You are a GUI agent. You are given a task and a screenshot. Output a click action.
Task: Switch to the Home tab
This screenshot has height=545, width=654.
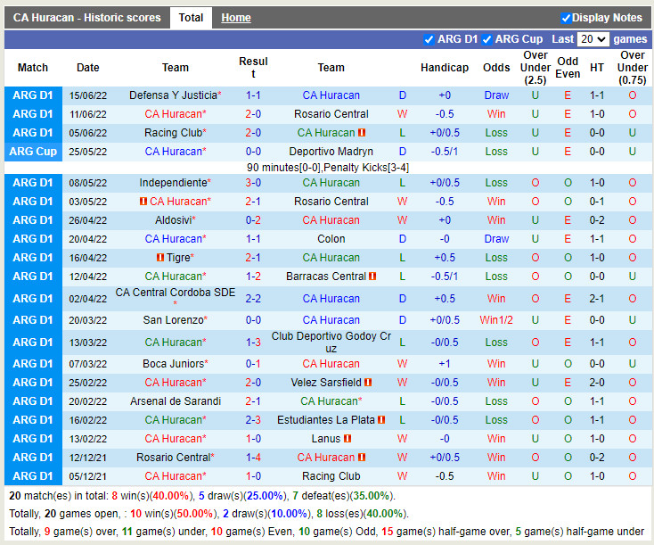pos(236,18)
